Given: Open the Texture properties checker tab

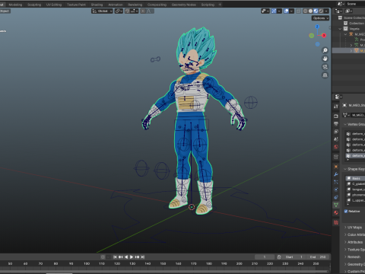Looking at the screenshot, I should point(336,222).
